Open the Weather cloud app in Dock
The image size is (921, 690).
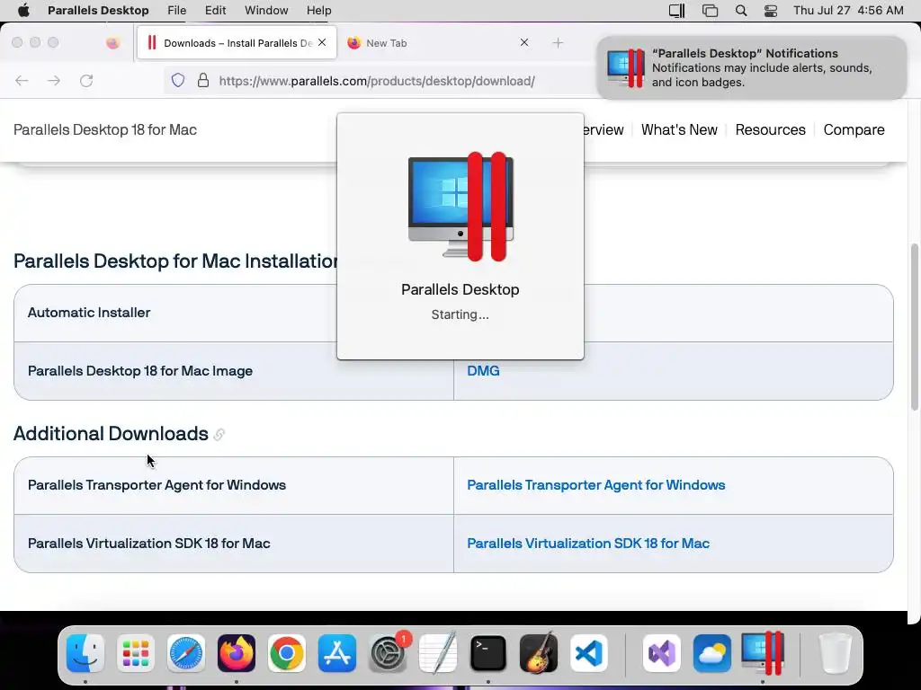(x=712, y=653)
